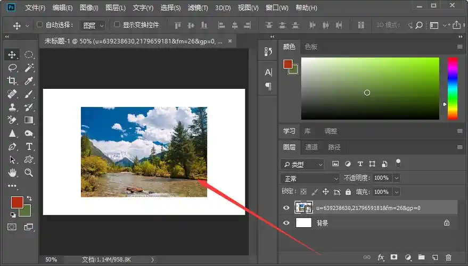Enable the 自动选择 checkbox

[x=39, y=25]
